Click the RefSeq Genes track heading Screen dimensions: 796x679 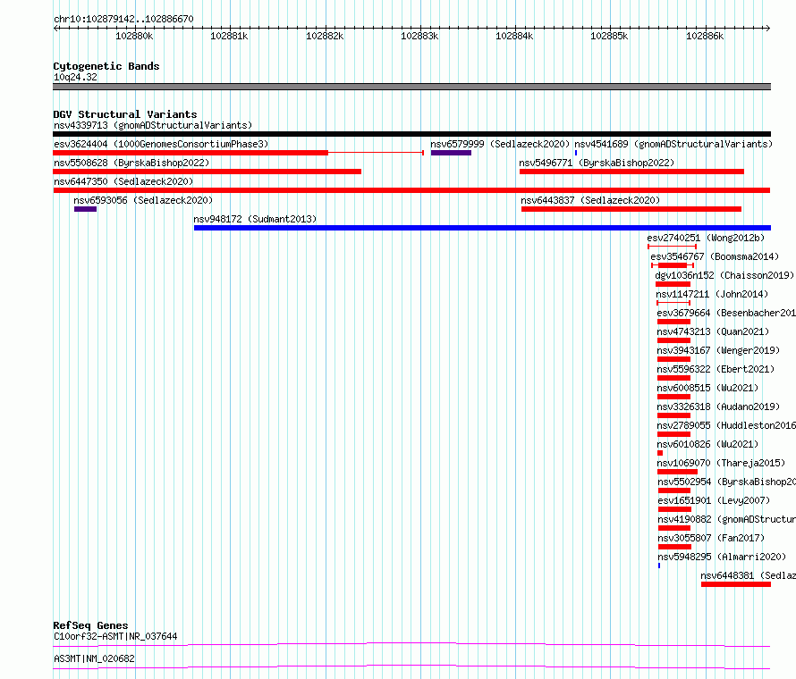(90, 625)
